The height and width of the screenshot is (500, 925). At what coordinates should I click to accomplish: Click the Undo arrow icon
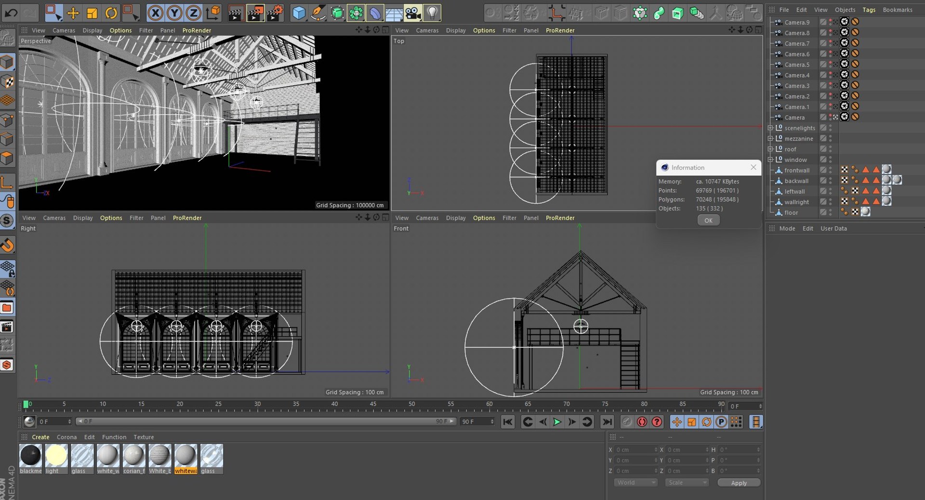pyautogui.click(x=11, y=13)
